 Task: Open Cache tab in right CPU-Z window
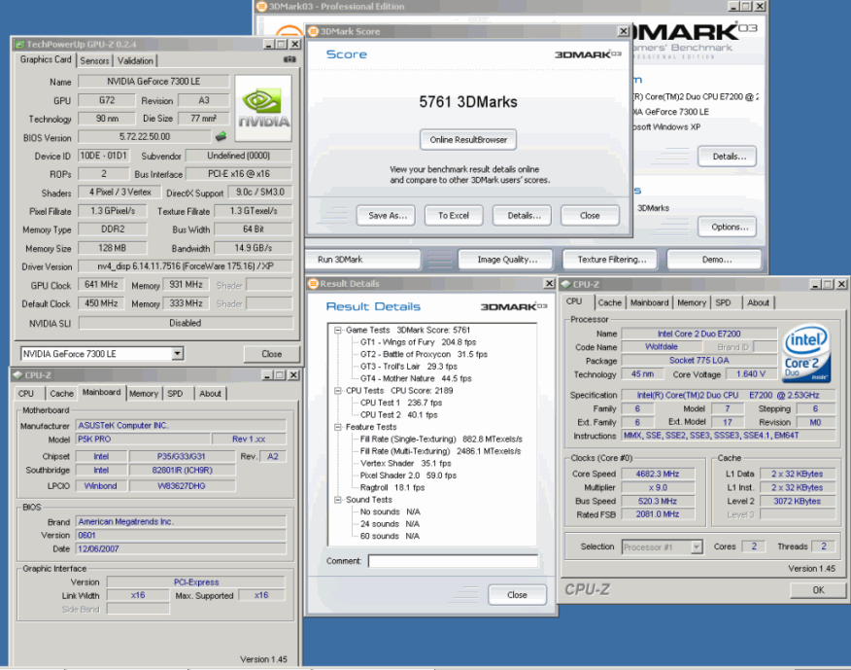(x=609, y=302)
